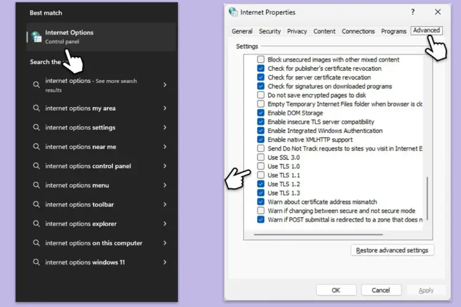Click the help question mark in Internet Properties
Image resolution: width=461 pixels, height=307 pixels.
pos(413,12)
